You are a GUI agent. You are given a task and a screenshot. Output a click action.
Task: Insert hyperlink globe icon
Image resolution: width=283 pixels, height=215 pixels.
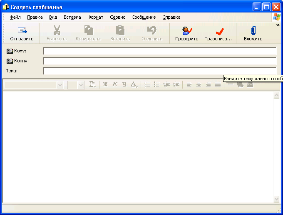[240, 84]
